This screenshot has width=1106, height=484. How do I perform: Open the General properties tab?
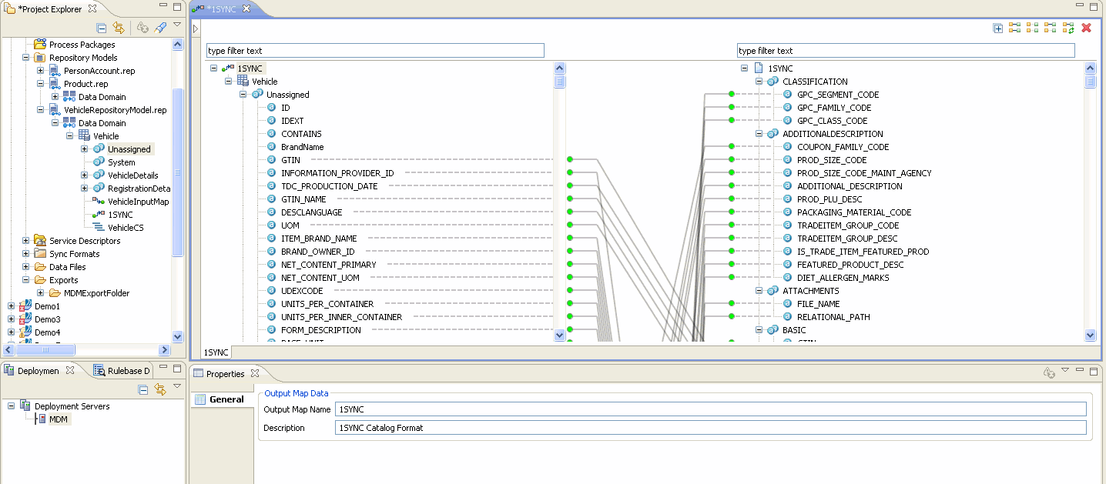pos(221,399)
